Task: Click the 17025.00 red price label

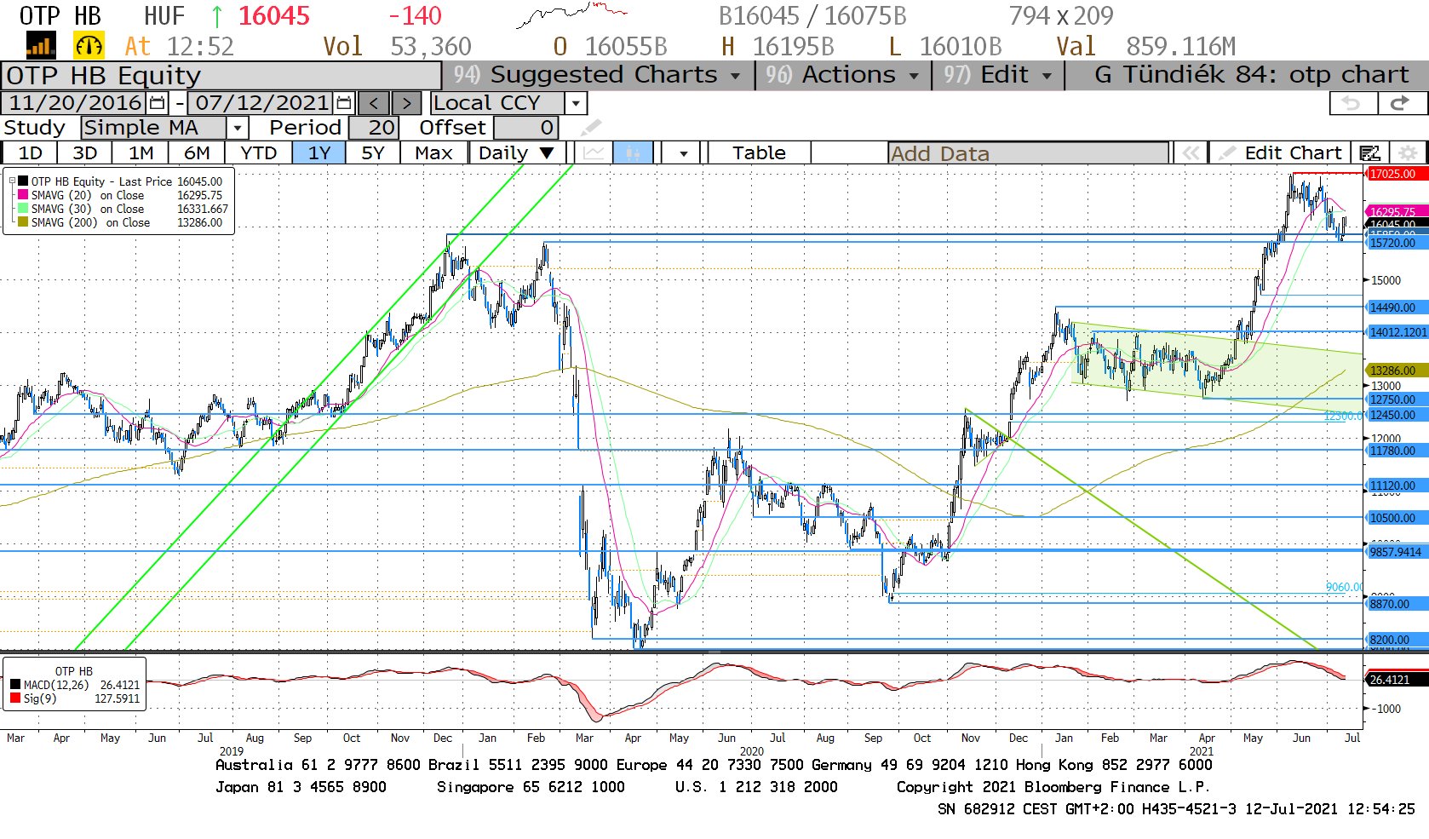Action: point(1397,174)
